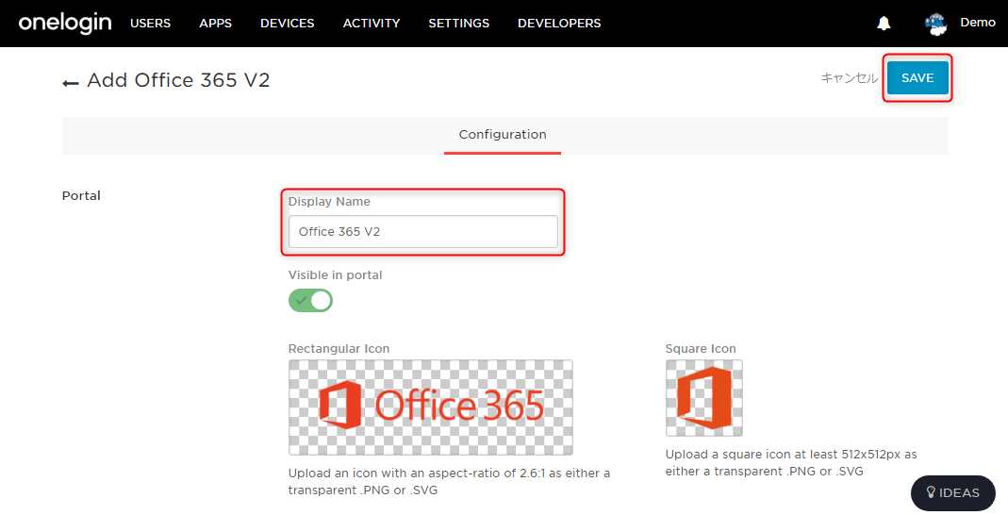The height and width of the screenshot is (515, 1008).
Task: Click the onelogin logo
Action: [65, 24]
